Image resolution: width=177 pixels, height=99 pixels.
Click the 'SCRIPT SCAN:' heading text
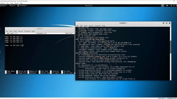[80, 64]
